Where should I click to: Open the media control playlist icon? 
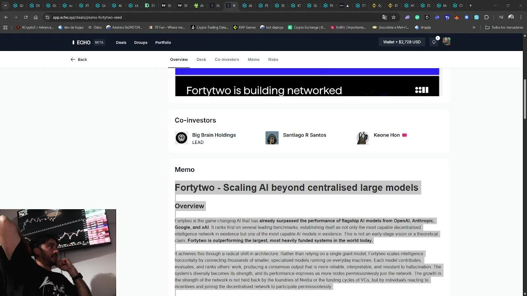click(x=501, y=17)
